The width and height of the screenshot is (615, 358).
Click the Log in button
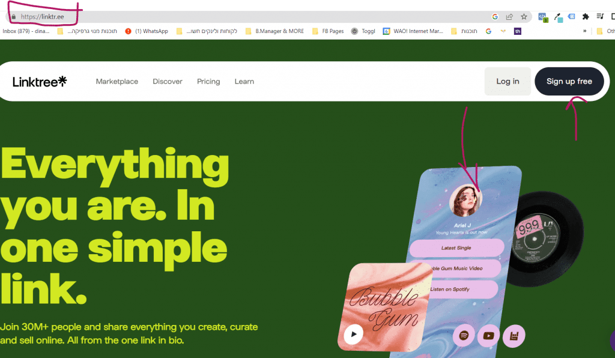[x=507, y=81]
